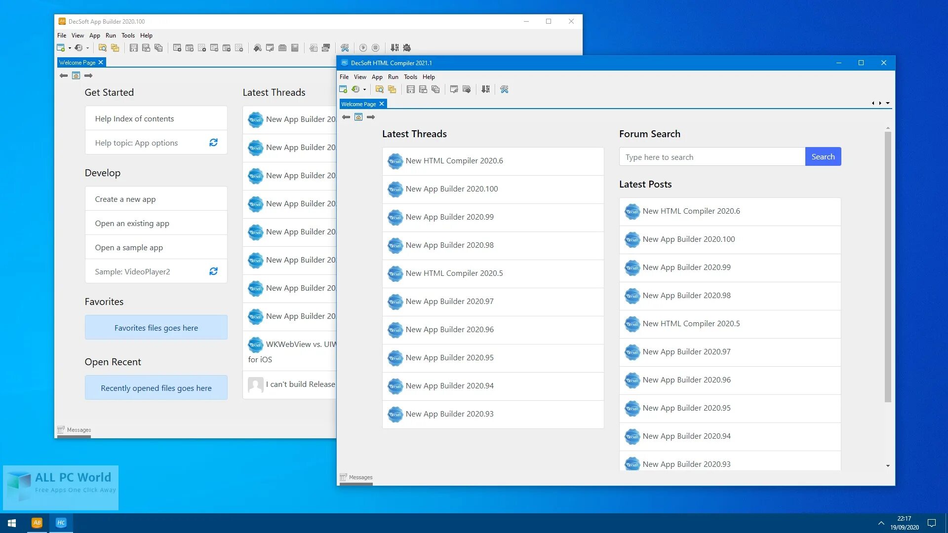Click Open file (folder magnifier) icon in App Builder
This screenshot has height=533, width=948.
pos(103,48)
